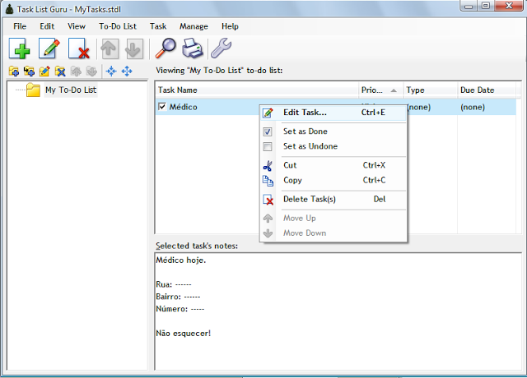Open the Edit menu
The width and height of the screenshot is (527, 378).
coord(47,26)
